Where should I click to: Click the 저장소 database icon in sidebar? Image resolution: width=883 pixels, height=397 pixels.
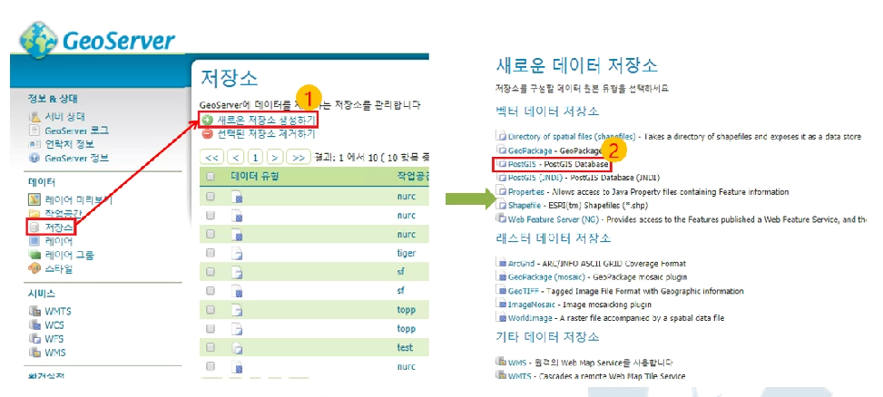34,228
